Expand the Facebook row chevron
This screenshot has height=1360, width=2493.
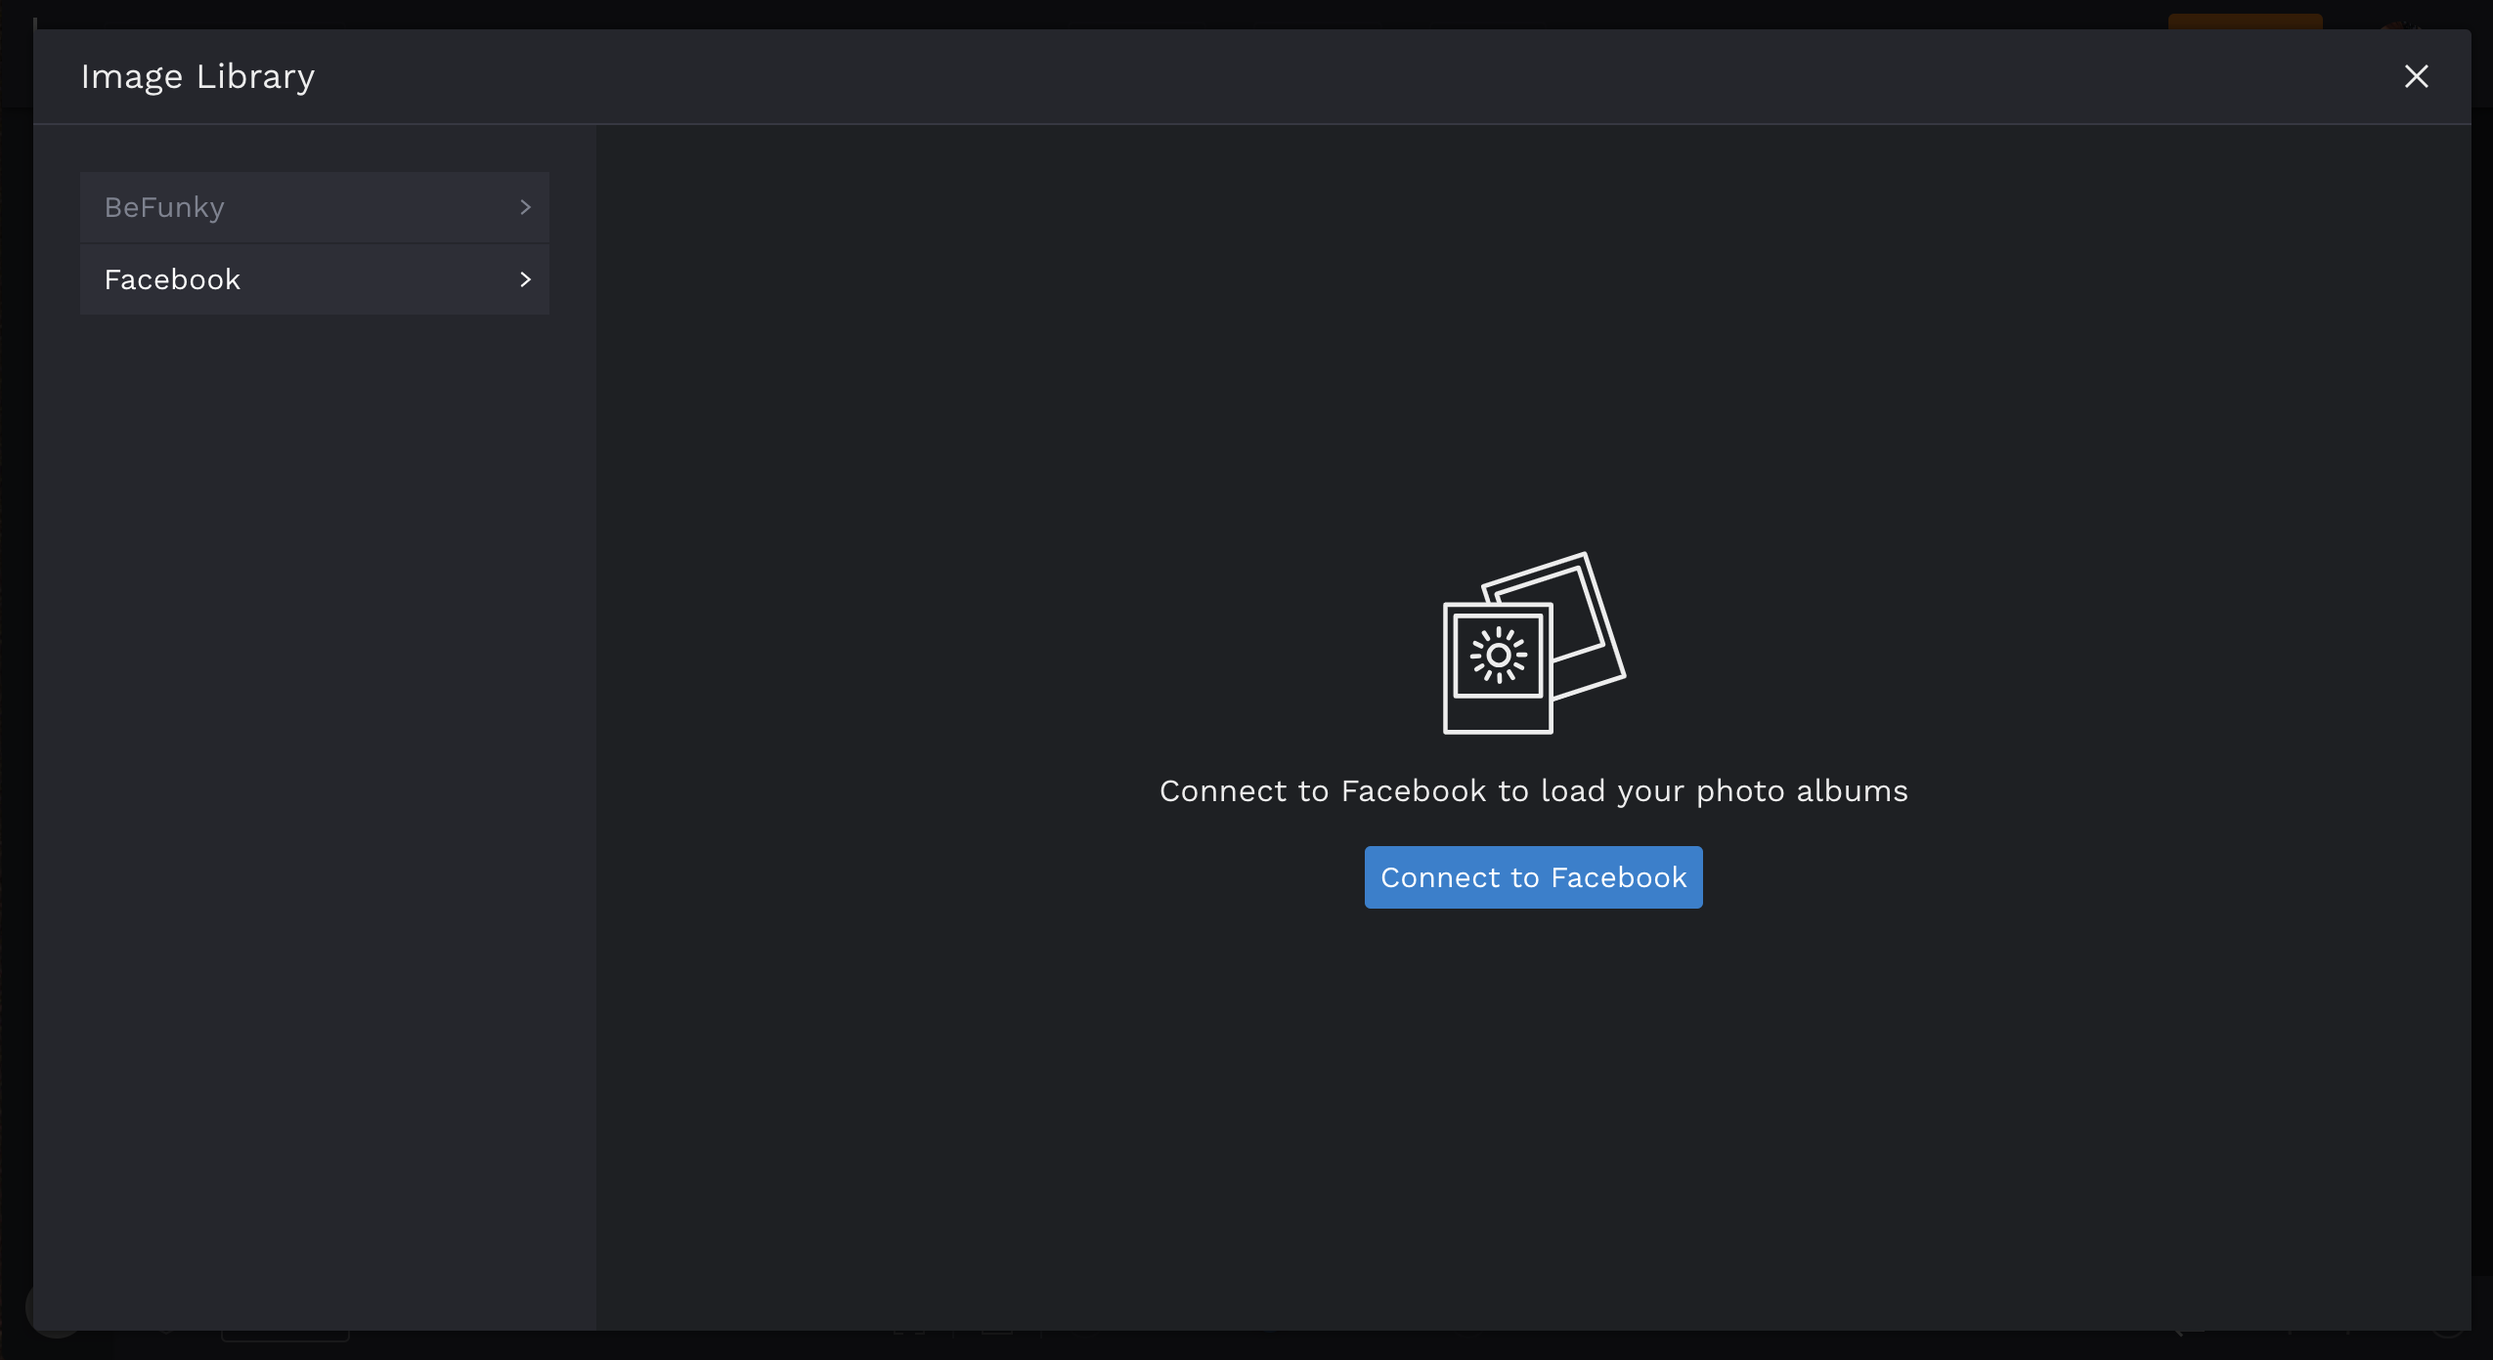(x=525, y=279)
